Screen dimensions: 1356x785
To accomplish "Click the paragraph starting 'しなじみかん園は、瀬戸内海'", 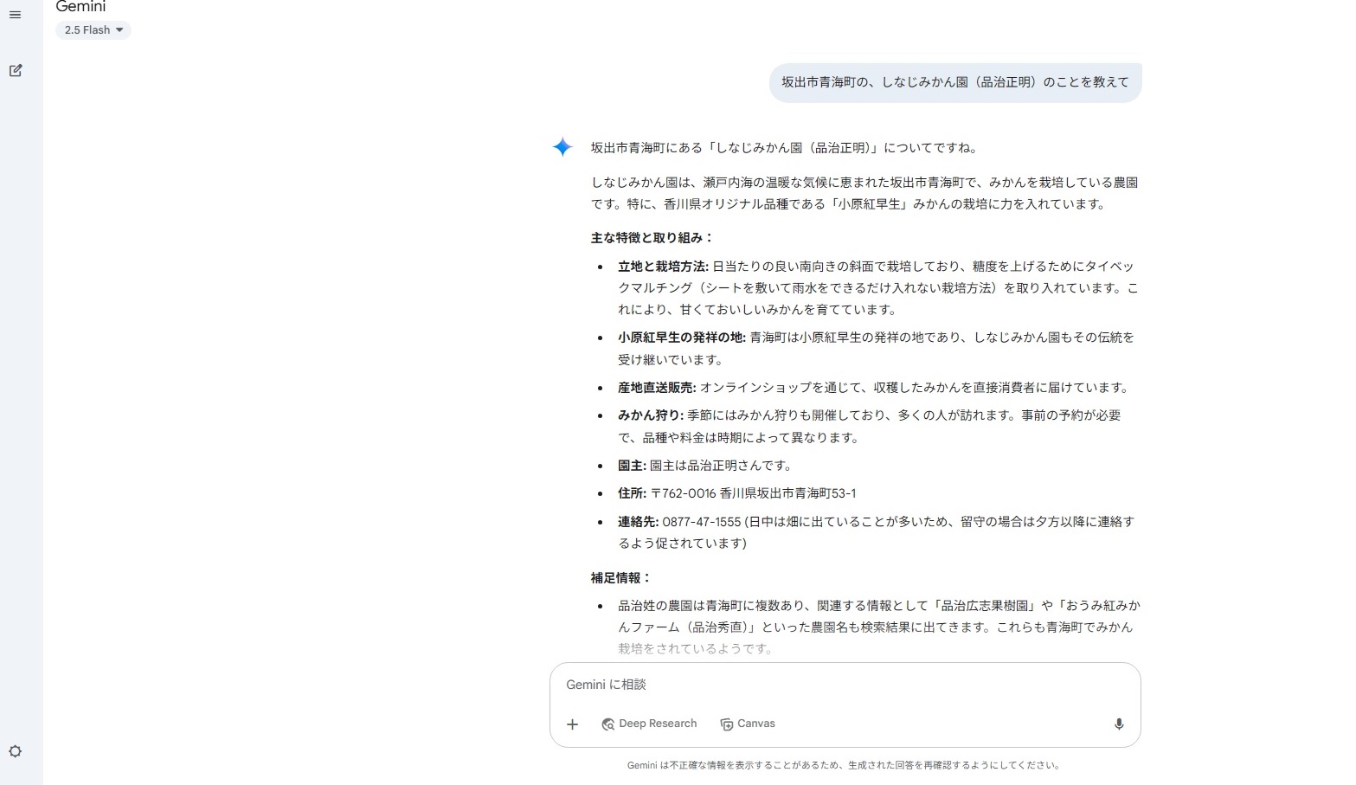I will [864, 193].
